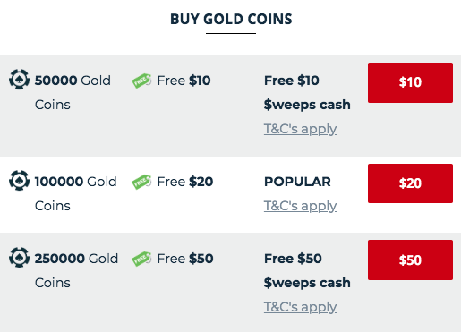The image size is (461, 332).
Task: Select the 50000 Gold Coins label
Action: tap(73, 92)
